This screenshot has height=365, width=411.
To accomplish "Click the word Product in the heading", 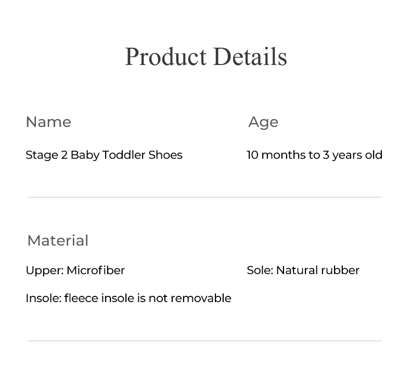I will (166, 57).
